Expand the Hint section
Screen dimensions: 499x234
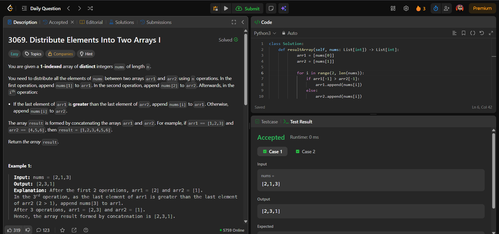coord(86,54)
